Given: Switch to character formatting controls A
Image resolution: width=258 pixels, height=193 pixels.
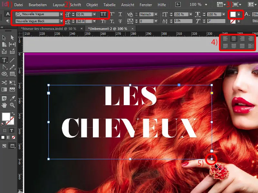Looking at the screenshot, I should pyautogui.click(x=8, y=14).
